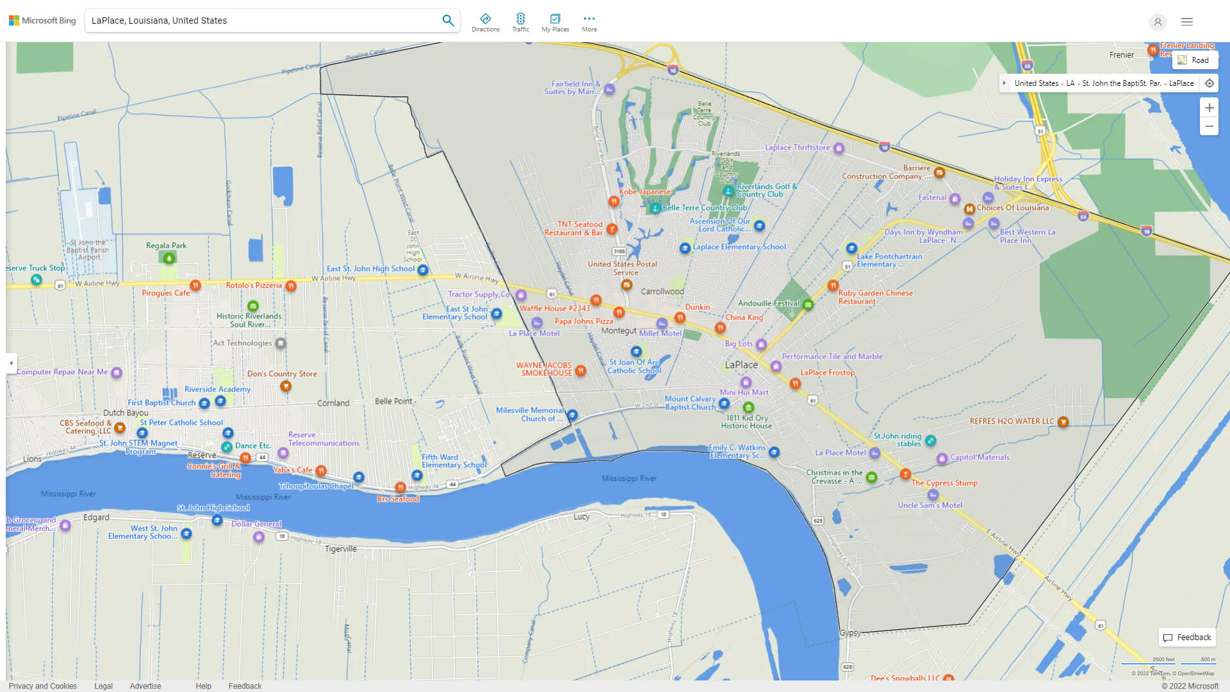Click the East St. John High School pin
1230x692 pixels.
(x=423, y=270)
